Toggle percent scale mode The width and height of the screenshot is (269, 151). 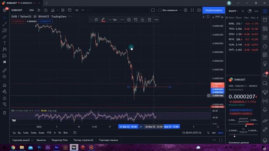point(208,133)
